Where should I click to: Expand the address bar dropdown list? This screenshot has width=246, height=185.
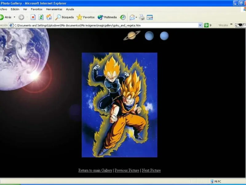200,25
